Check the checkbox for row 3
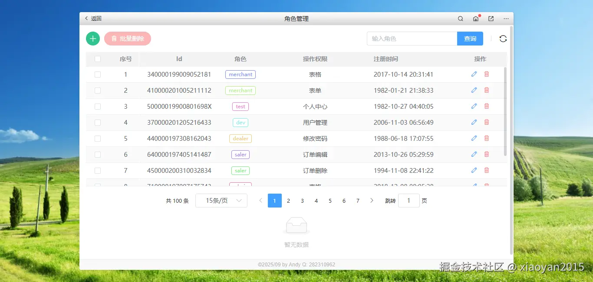 tap(98, 106)
